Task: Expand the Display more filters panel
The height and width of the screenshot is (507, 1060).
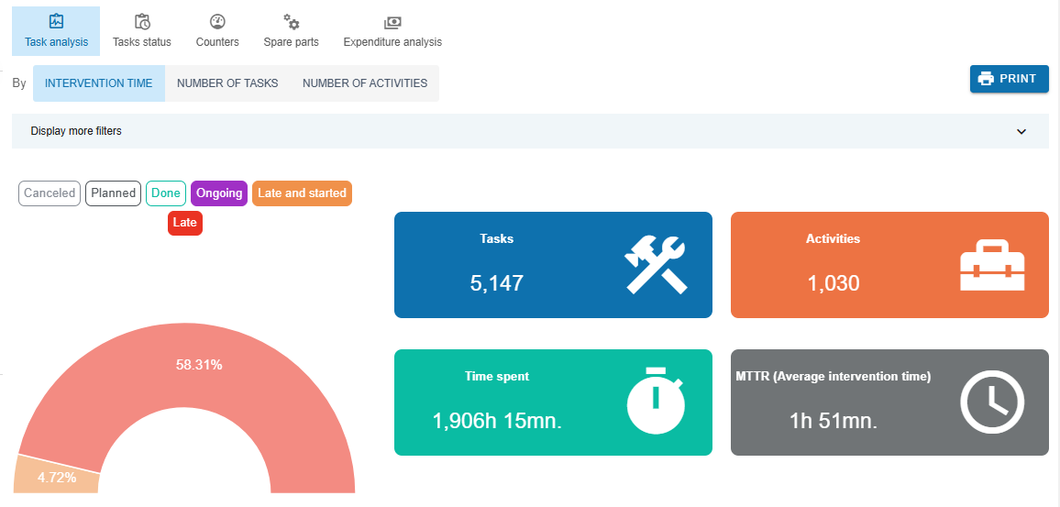Action: pyautogui.click(x=530, y=131)
